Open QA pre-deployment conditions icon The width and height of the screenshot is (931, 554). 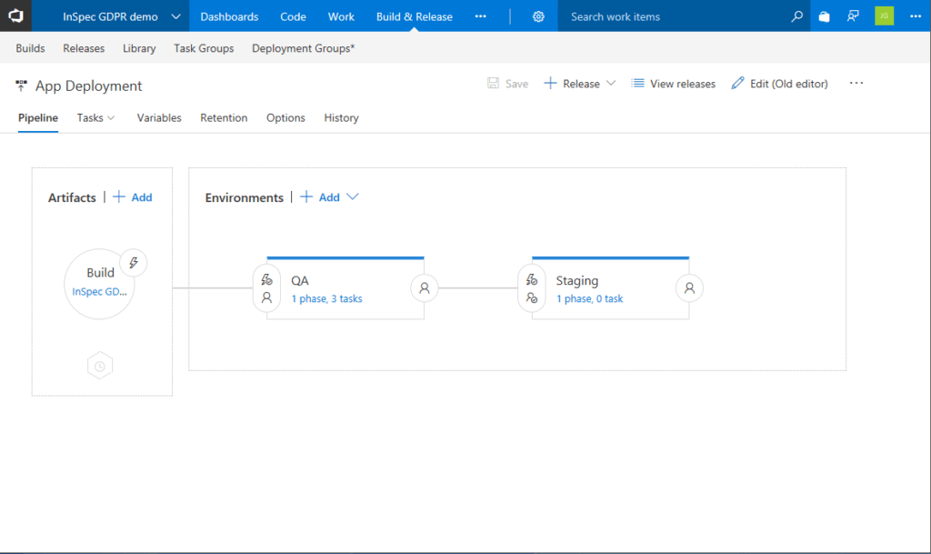(266, 288)
